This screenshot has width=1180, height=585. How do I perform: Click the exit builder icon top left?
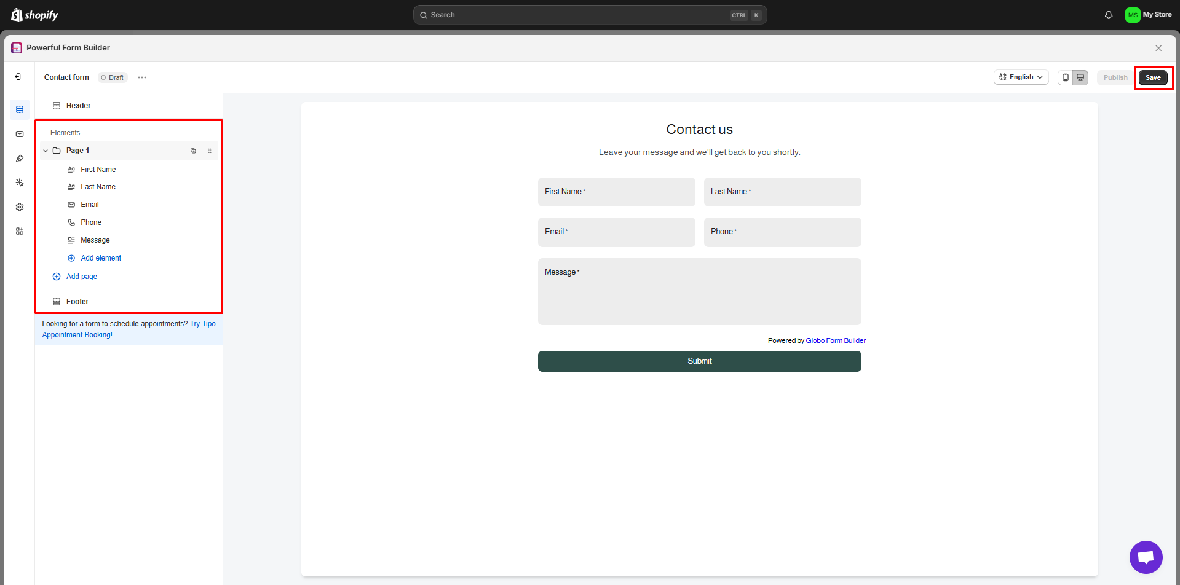18,76
